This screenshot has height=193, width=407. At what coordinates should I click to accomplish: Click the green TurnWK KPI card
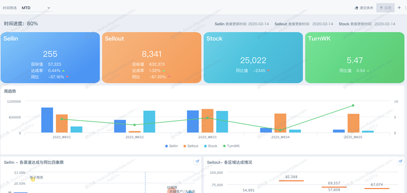355,58
